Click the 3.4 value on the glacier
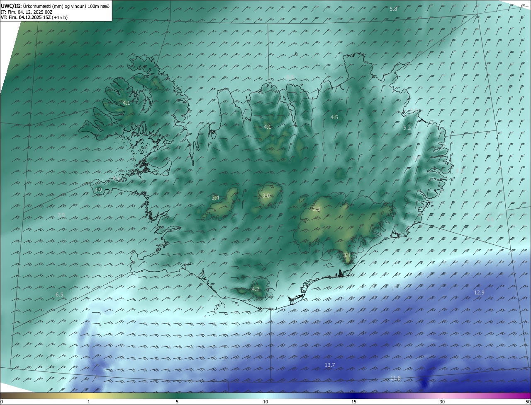 215,198
